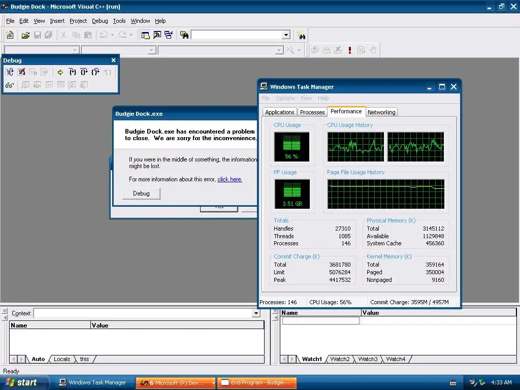Click the Step Into icon

tap(72, 72)
